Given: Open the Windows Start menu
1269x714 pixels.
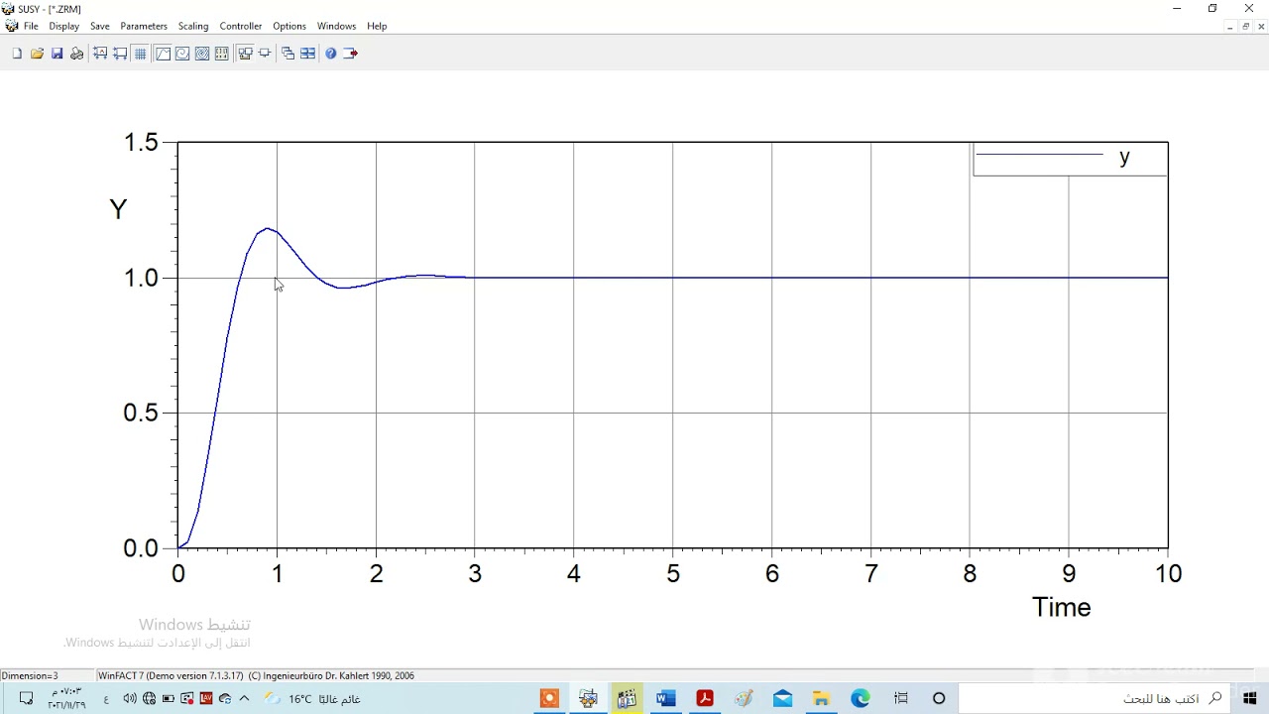Looking at the screenshot, I should click(1250, 698).
